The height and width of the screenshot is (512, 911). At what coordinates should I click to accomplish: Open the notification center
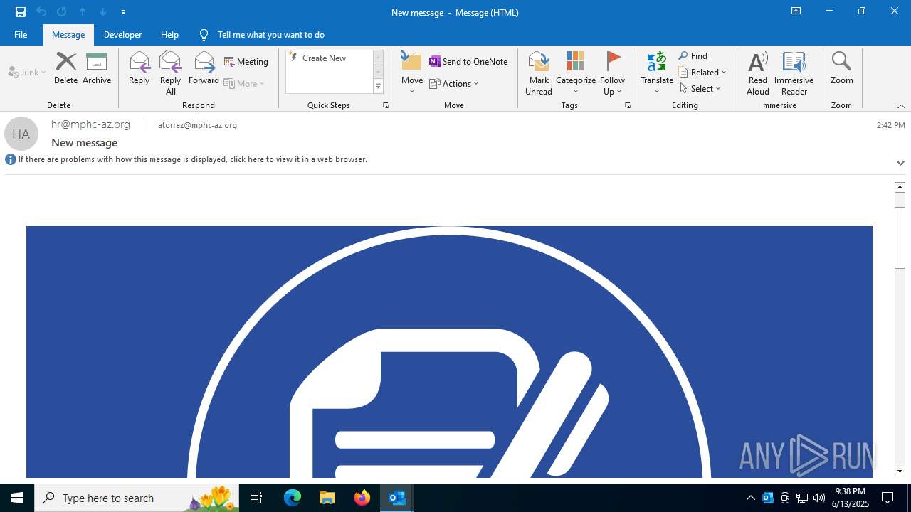pyautogui.click(x=888, y=498)
